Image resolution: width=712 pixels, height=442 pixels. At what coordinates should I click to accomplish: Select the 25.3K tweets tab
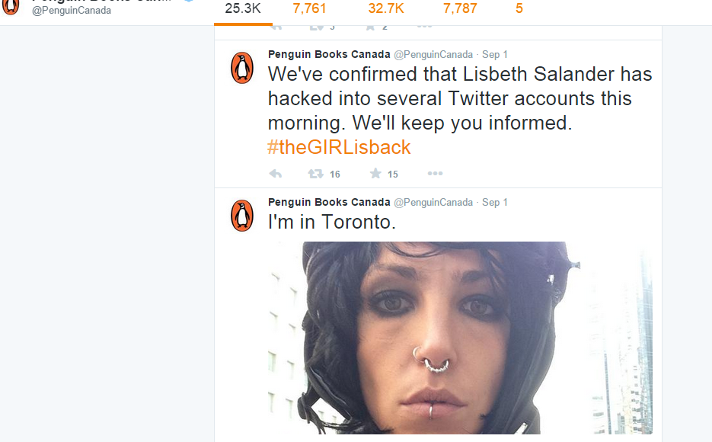243,8
